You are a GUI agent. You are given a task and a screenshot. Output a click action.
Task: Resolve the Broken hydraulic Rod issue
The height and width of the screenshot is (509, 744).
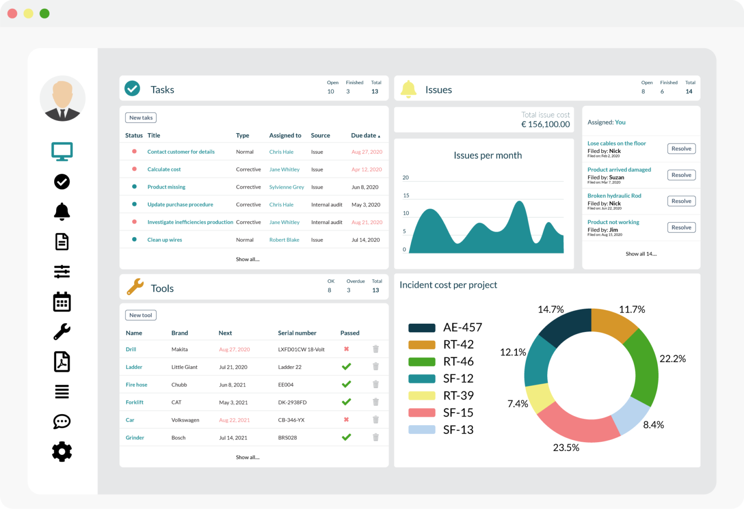[x=681, y=201]
